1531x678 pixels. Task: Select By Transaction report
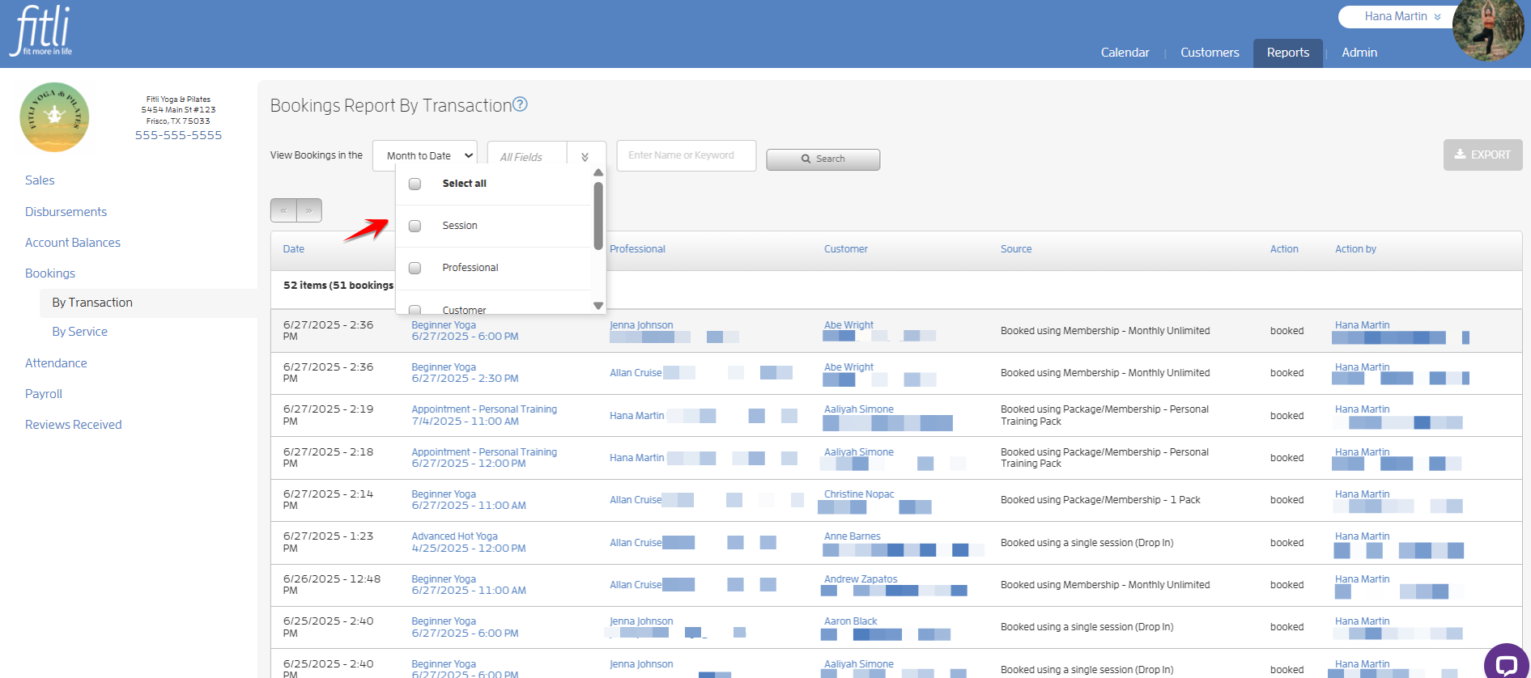point(92,303)
